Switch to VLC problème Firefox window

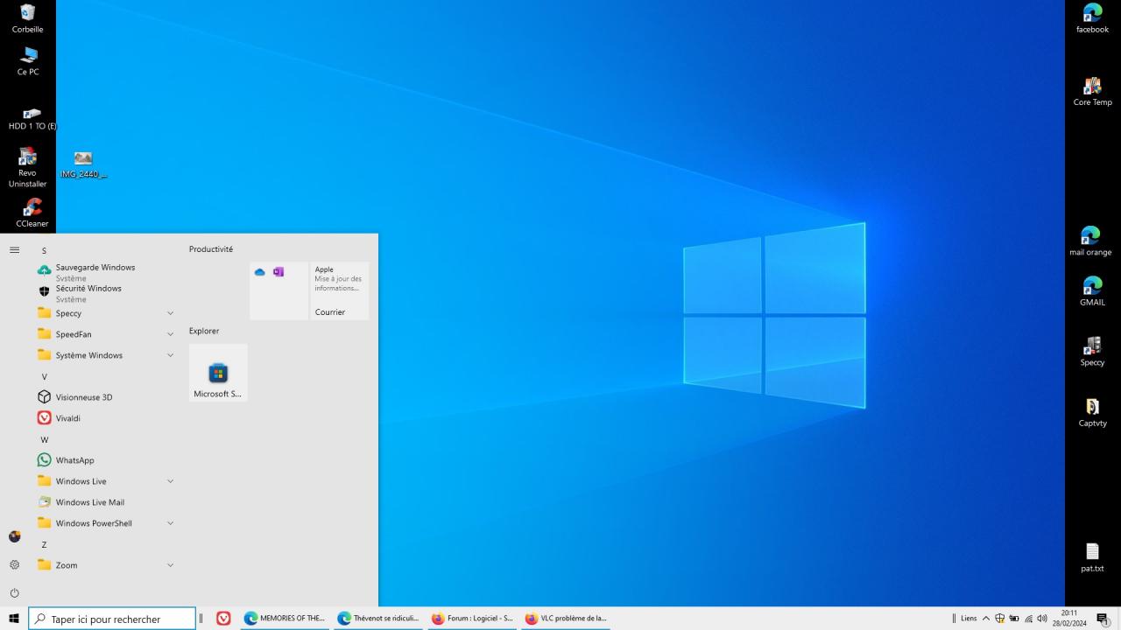(566, 619)
